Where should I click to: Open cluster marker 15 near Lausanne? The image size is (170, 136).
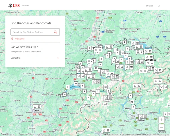click(x=76, y=84)
